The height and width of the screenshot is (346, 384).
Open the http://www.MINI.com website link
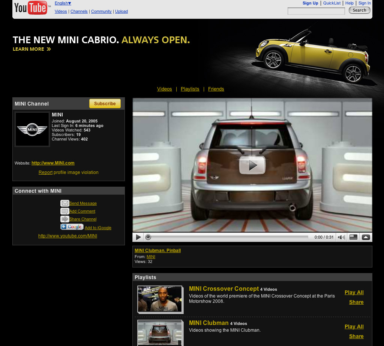pyautogui.click(x=53, y=163)
